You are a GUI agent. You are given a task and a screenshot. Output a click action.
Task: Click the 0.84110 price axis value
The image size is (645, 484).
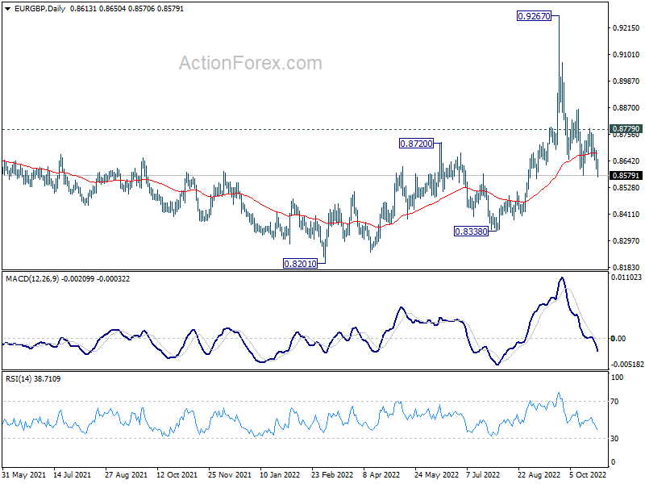[x=626, y=214]
